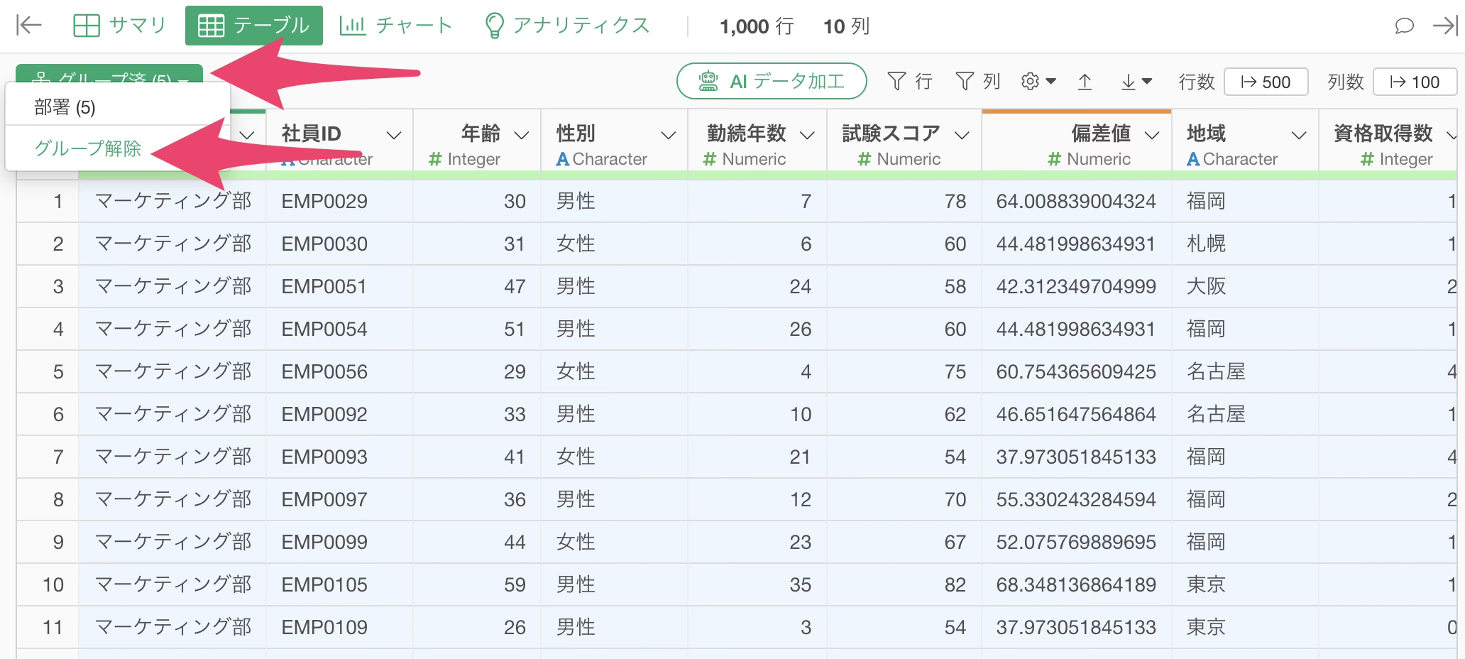Expand the 社員ID column dropdown
Screen dimensions: 1465x659
coord(394,135)
